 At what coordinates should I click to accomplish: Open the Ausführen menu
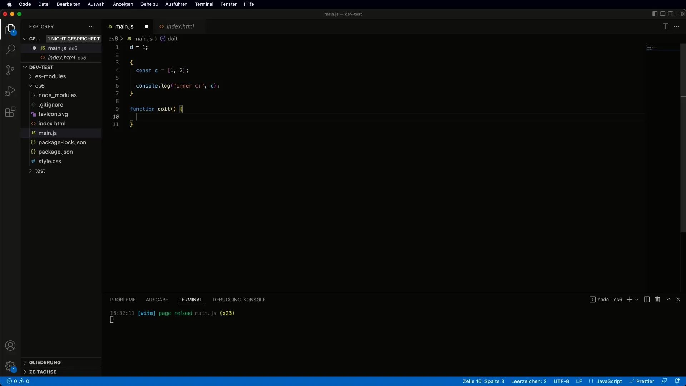pos(176,4)
